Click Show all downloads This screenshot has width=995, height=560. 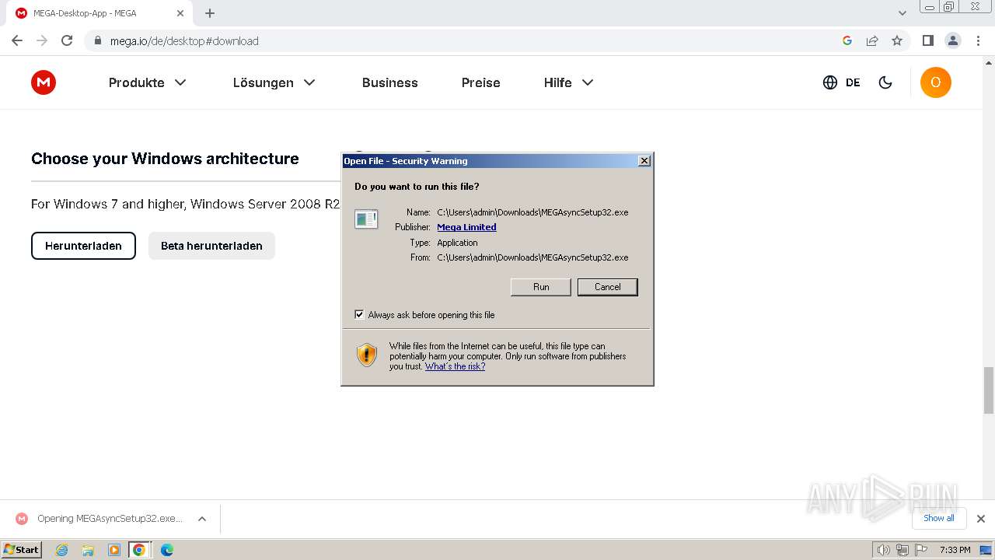[939, 518]
